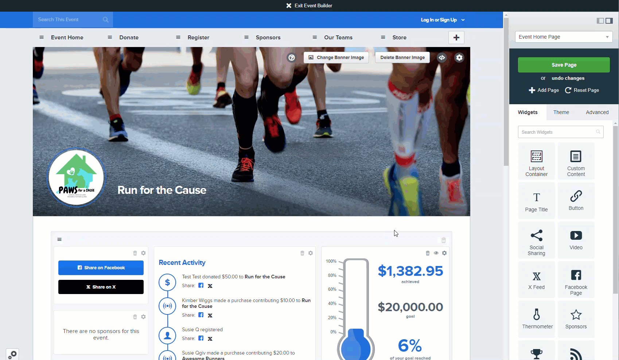
Task: Click Reset Page
Action: (x=582, y=90)
